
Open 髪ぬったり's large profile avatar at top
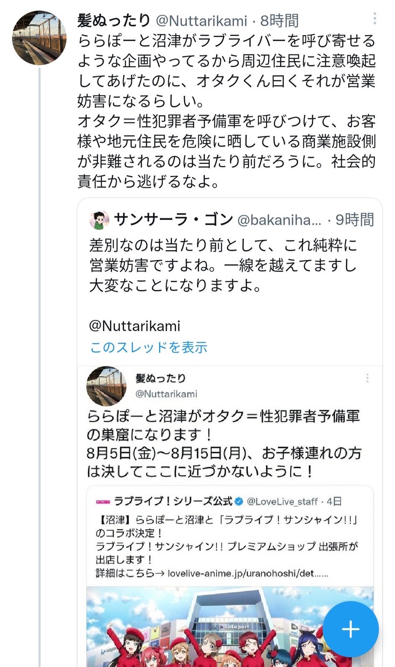39,38
